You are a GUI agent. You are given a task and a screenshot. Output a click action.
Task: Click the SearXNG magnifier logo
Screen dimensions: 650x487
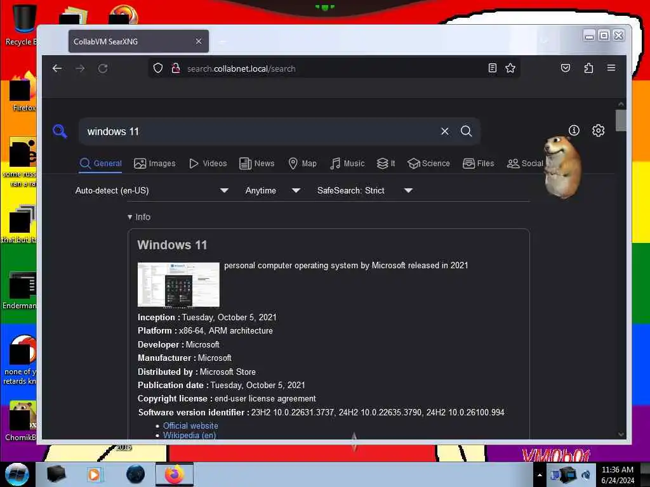click(60, 131)
